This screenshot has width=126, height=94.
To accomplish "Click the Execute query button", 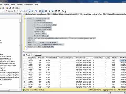I will point(9,11).
